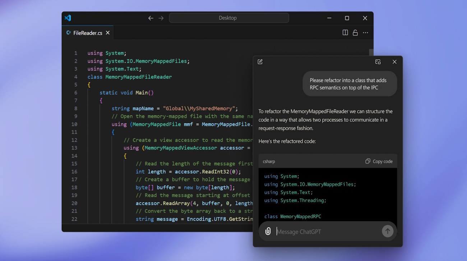Click 'using System.IO.MemoryMappedFiles;' on editor line 2
467x261 pixels.
click(138, 61)
